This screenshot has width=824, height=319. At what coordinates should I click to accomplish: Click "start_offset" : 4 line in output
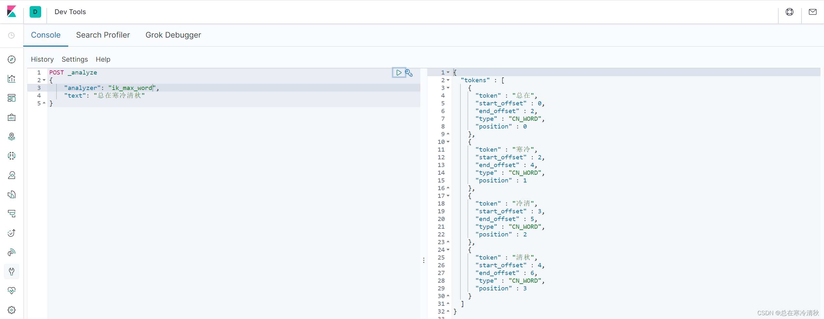pyautogui.click(x=510, y=265)
